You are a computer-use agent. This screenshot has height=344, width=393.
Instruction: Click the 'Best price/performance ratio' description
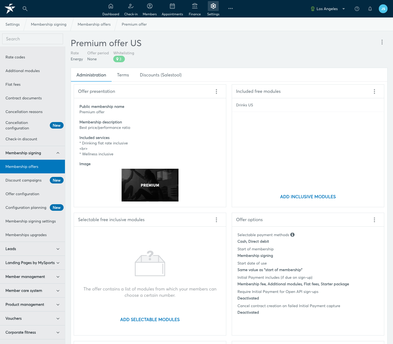[105, 127]
